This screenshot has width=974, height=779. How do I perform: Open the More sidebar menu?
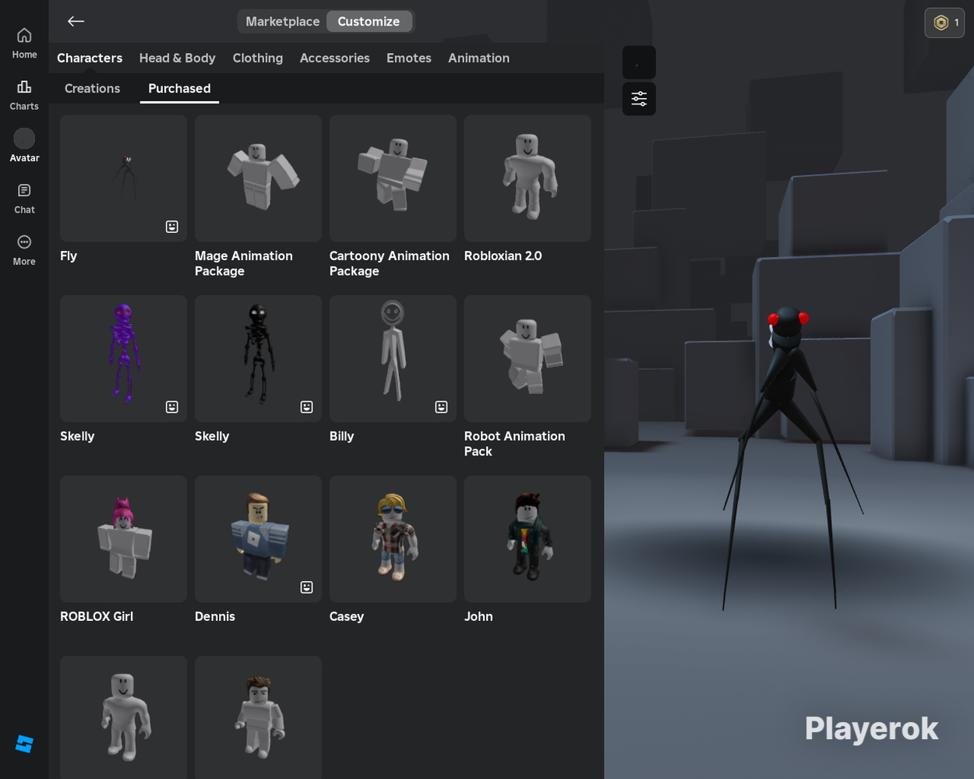tap(24, 242)
